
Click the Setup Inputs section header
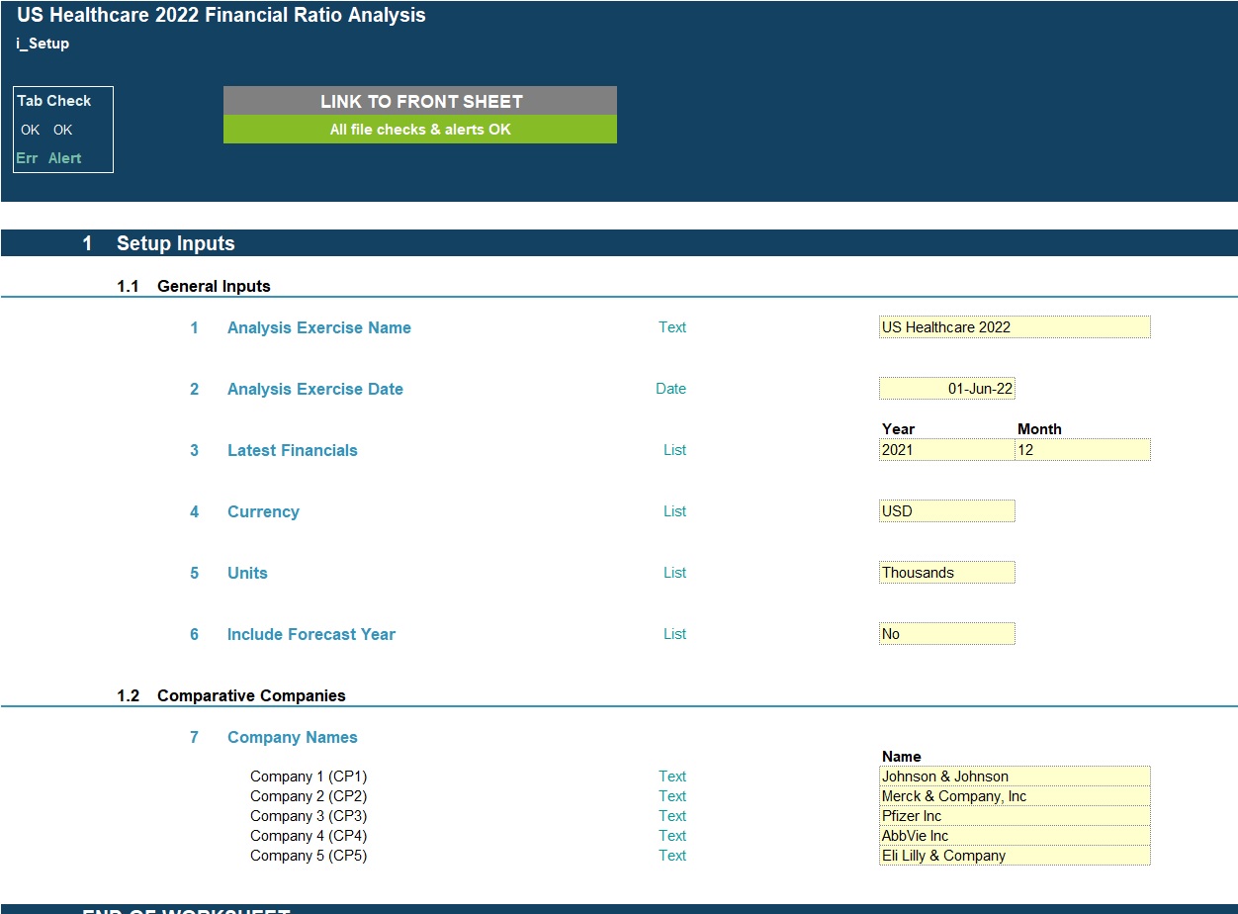[x=176, y=243]
